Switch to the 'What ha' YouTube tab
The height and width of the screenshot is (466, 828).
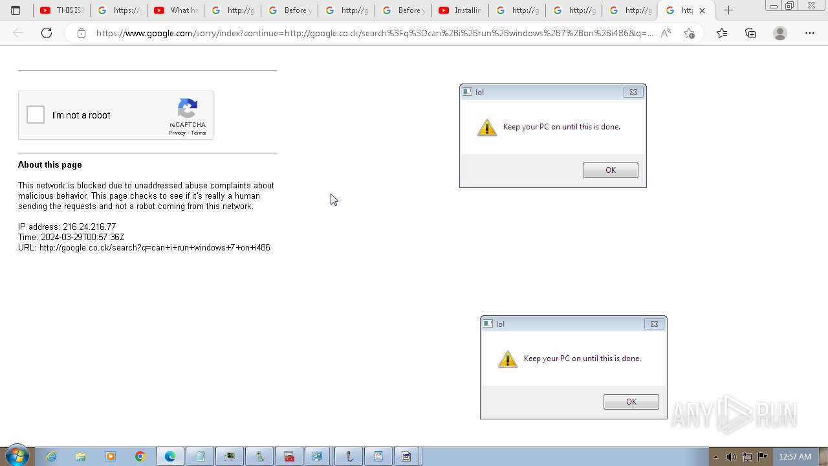175,10
